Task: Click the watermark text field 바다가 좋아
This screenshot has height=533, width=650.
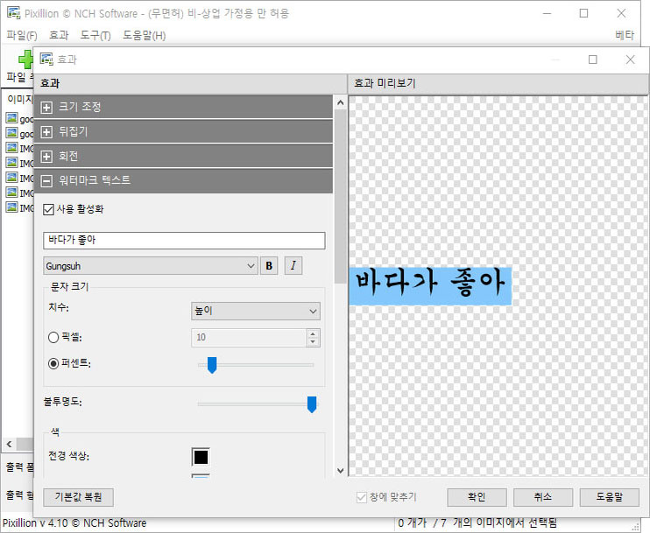Action: [184, 240]
